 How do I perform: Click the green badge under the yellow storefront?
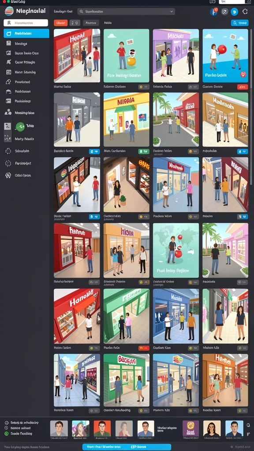[x=143, y=152]
